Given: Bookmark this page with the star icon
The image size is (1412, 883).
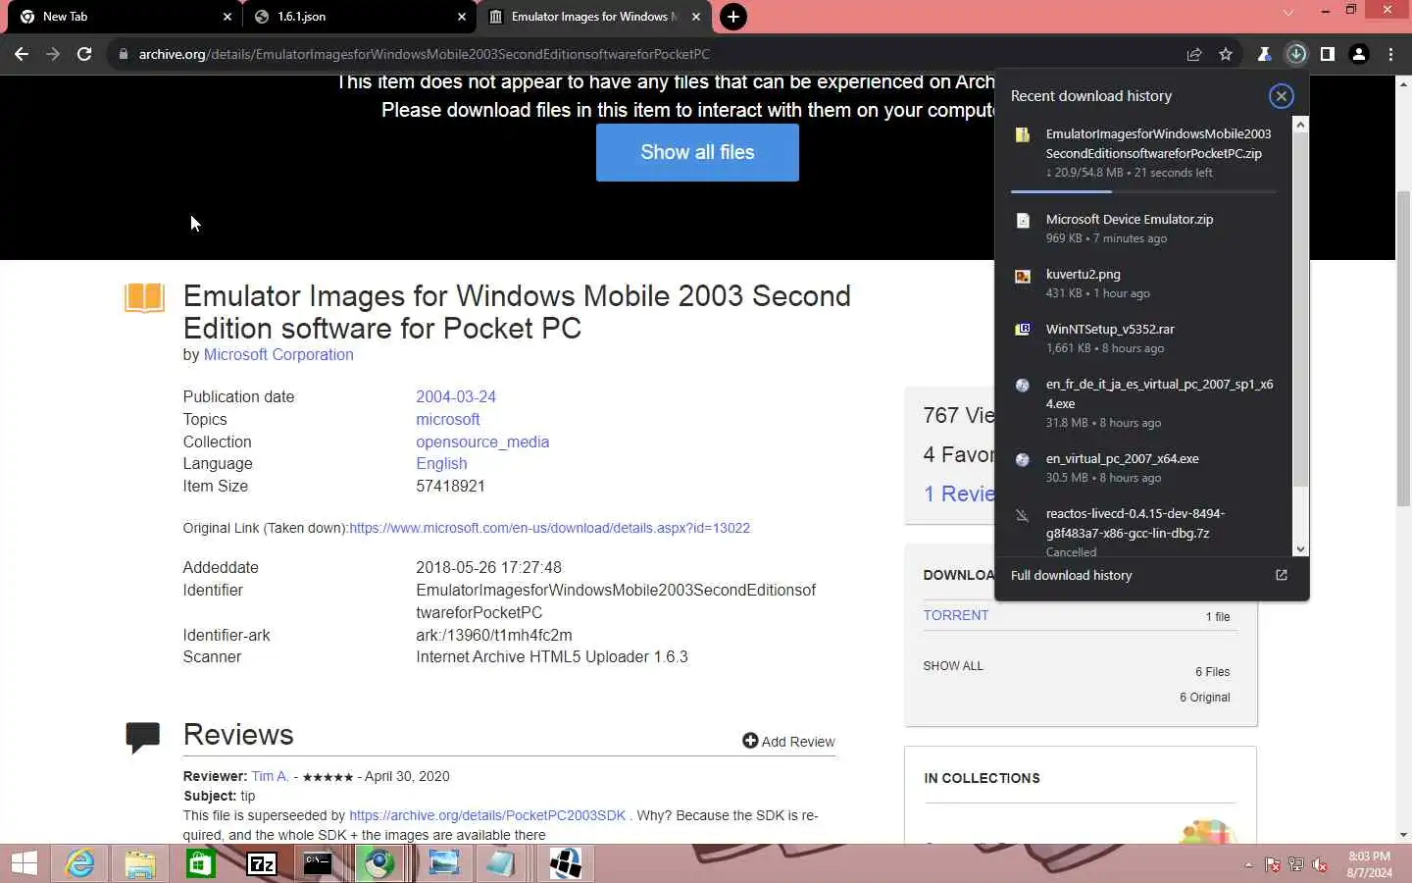Looking at the screenshot, I should click(1226, 54).
